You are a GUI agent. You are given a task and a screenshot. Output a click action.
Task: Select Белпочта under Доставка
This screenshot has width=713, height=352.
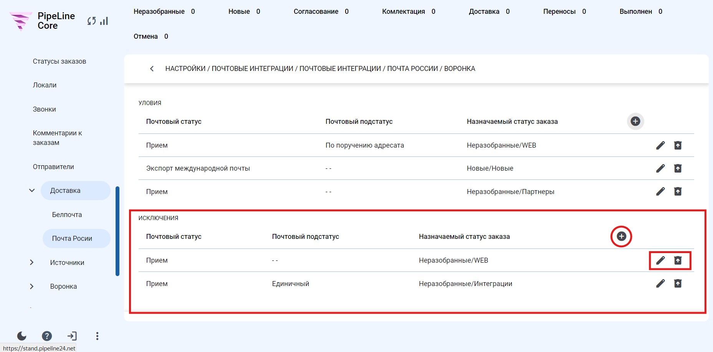[67, 215]
